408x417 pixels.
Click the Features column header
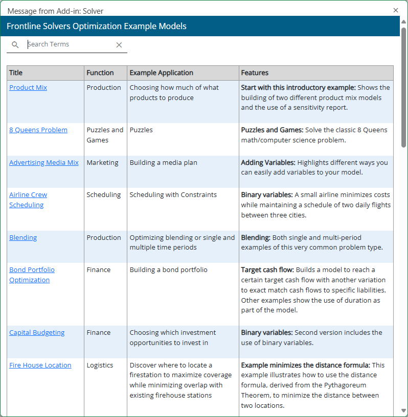pyautogui.click(x=255, y=73)
